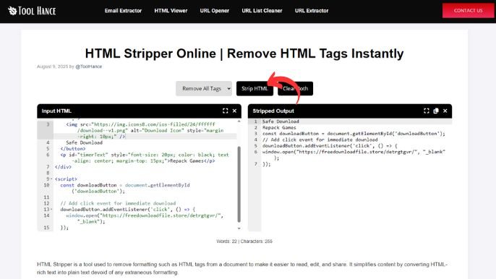496x279 pixels.
Task: Expand Input HTML panel to fullscreen
Action: (226, 111)
